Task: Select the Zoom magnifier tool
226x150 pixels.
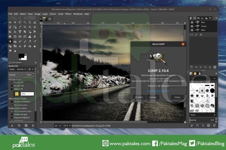Action: (25, 27)
